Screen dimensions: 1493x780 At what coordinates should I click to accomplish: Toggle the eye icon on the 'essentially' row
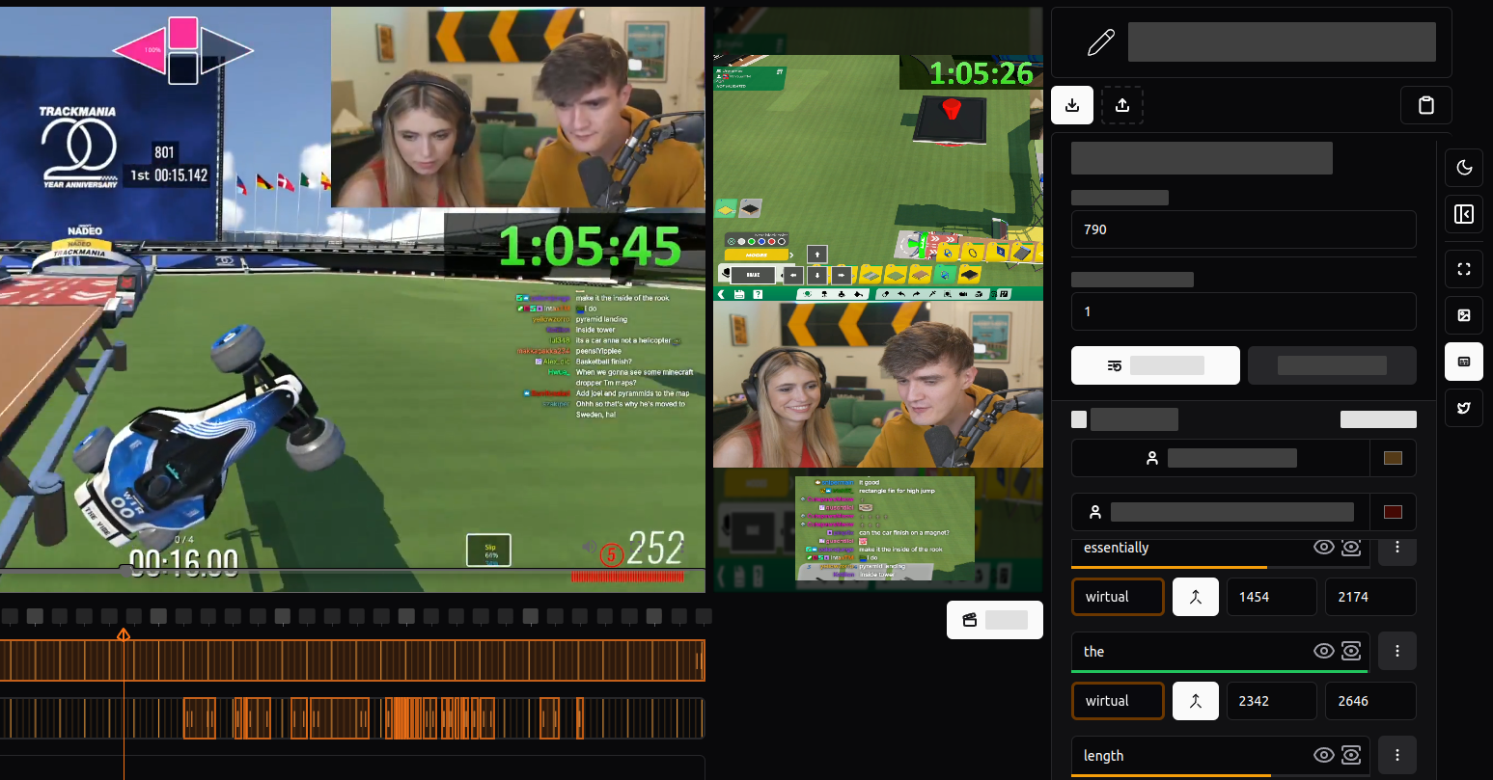[x=1324, y=548]
